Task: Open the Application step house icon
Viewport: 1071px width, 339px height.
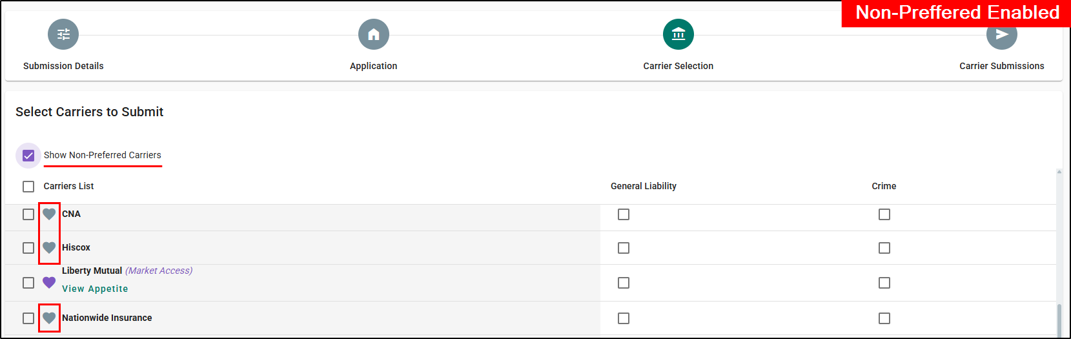Action: point(374,34)
